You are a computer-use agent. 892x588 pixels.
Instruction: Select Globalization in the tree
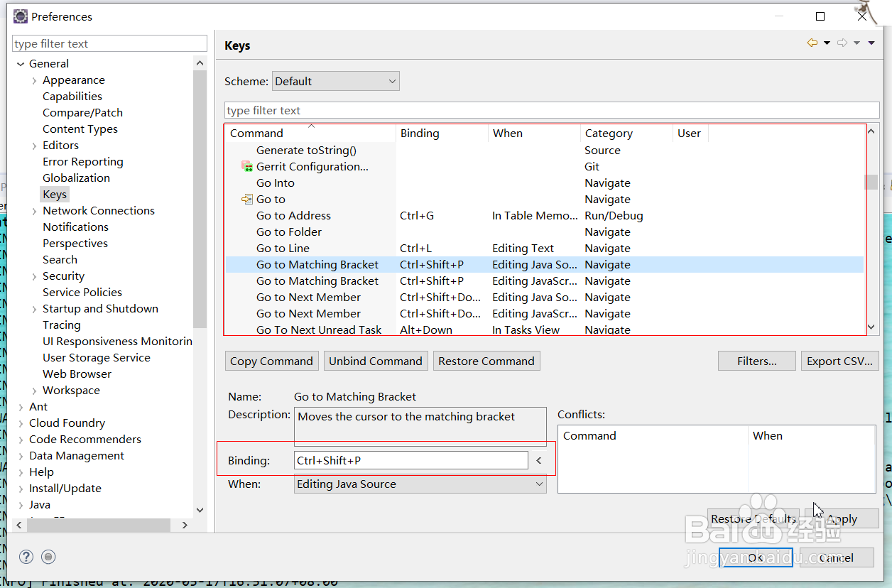pos(76,178)
